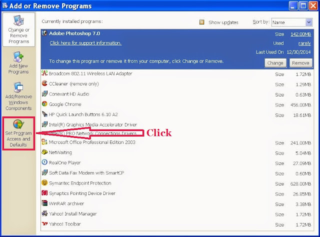
Task: Select Soft Data Fax Modem with SmartCP
Action: 177,173
